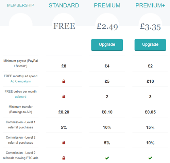Viewport: 170px width, 163px height.
Task: Click the £8 Standard minimum payout value
Action: click(x=64, y=66)
